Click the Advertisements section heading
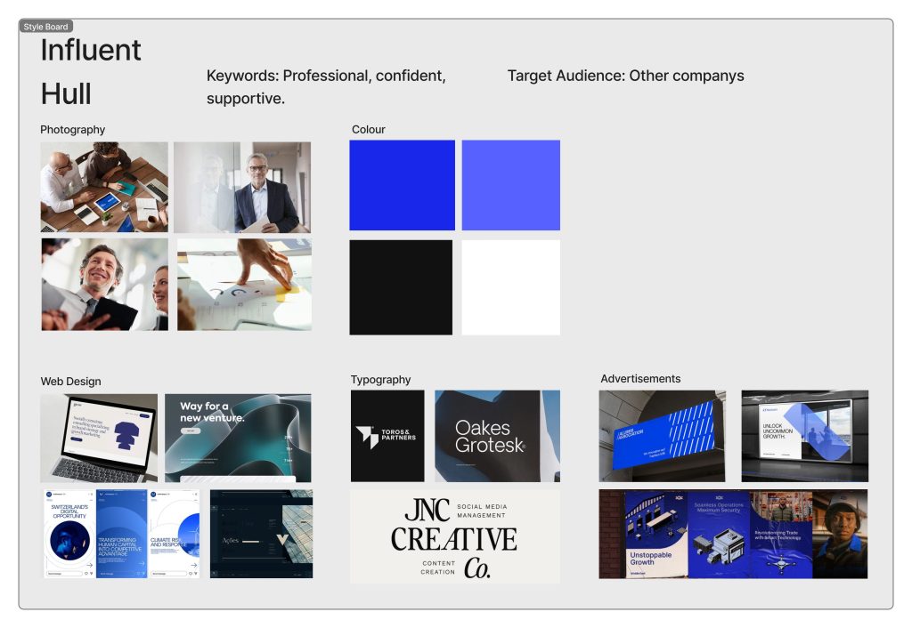The height and width of the screenshot is (628, 912). [640, 379]
